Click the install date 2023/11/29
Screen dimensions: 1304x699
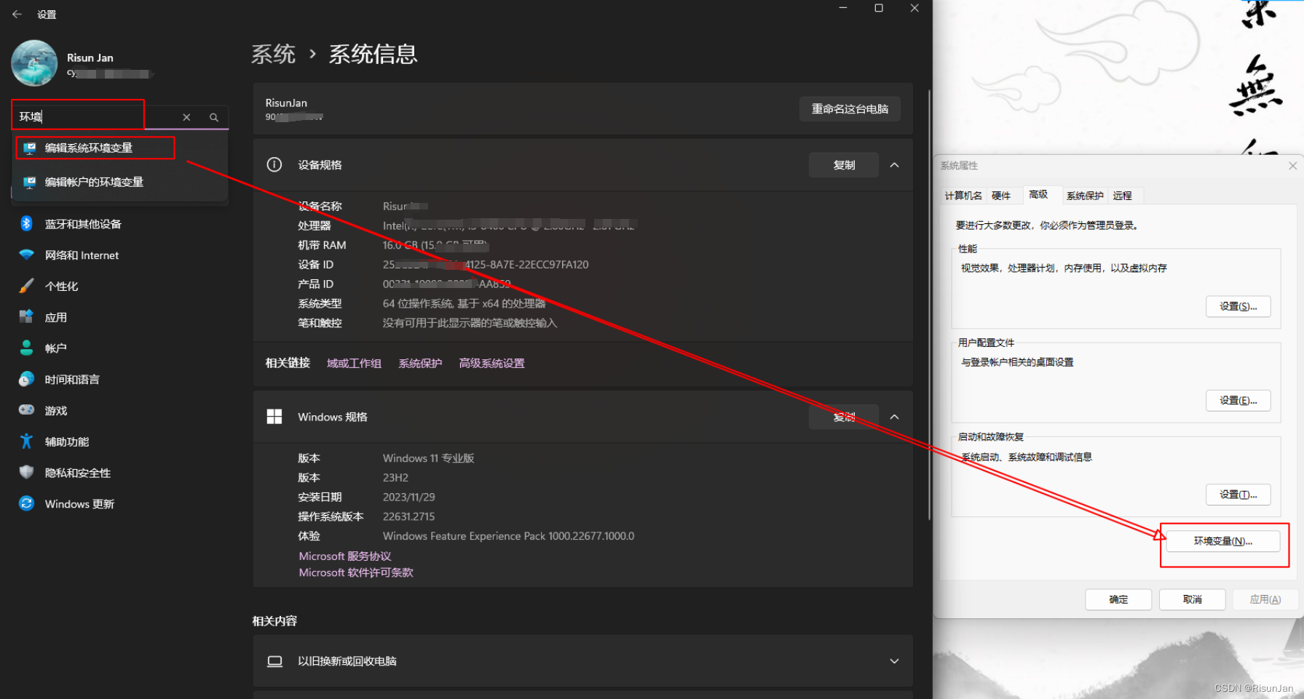[408, 497]
